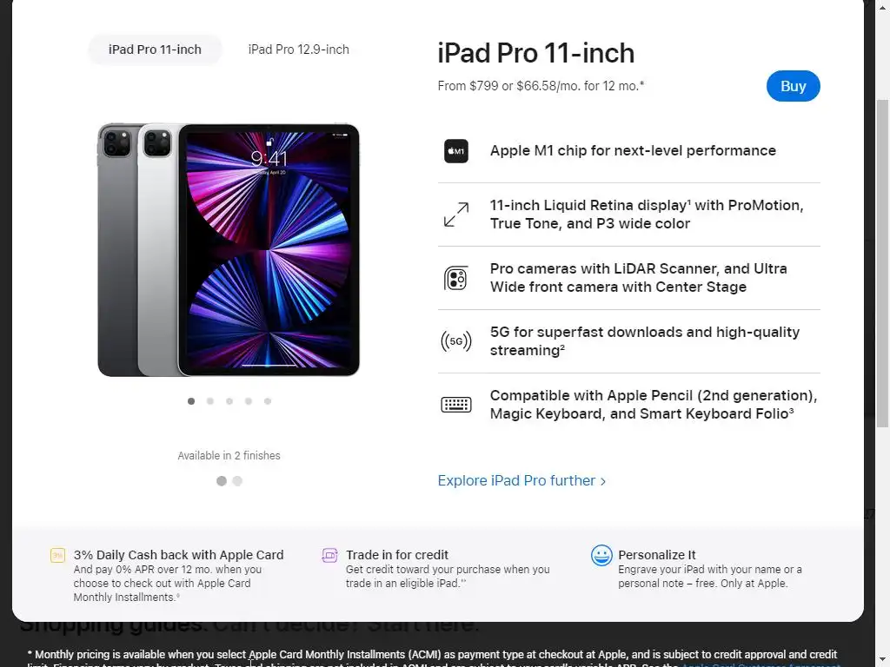Click the page vertical scrollbar thumb
The width and height of the screenshot is (890, 667).
pyautogui.click(x=882, y=264)
